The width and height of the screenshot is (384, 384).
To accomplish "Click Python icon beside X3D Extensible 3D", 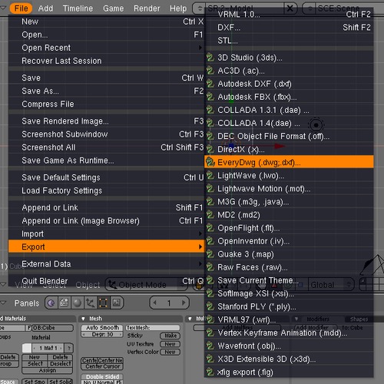I will pos(210,359).
